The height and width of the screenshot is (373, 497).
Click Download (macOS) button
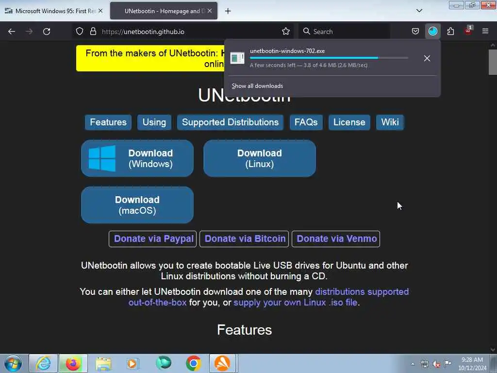(137, 205)
